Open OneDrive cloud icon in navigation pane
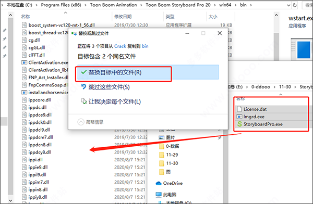 pyautogui.click(x=159, y=183)
